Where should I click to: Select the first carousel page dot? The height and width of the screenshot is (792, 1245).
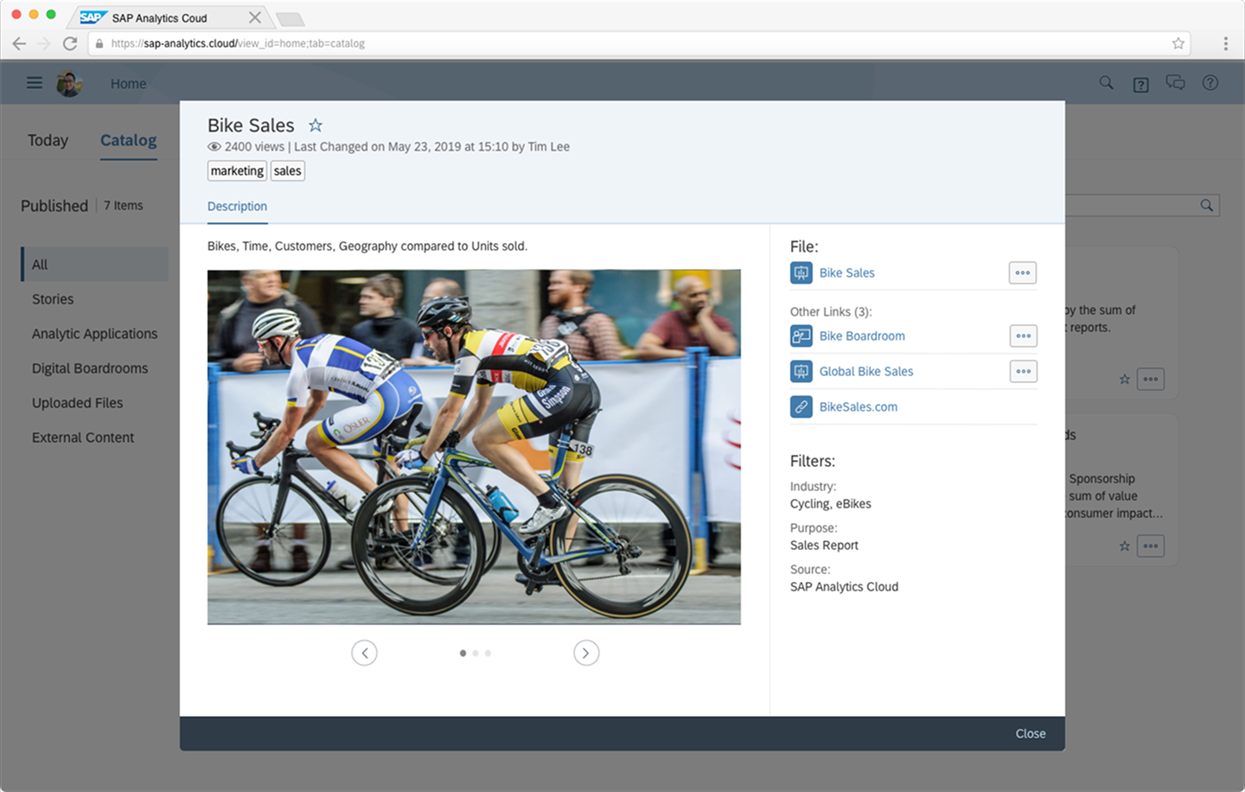[x=463, y=654]
